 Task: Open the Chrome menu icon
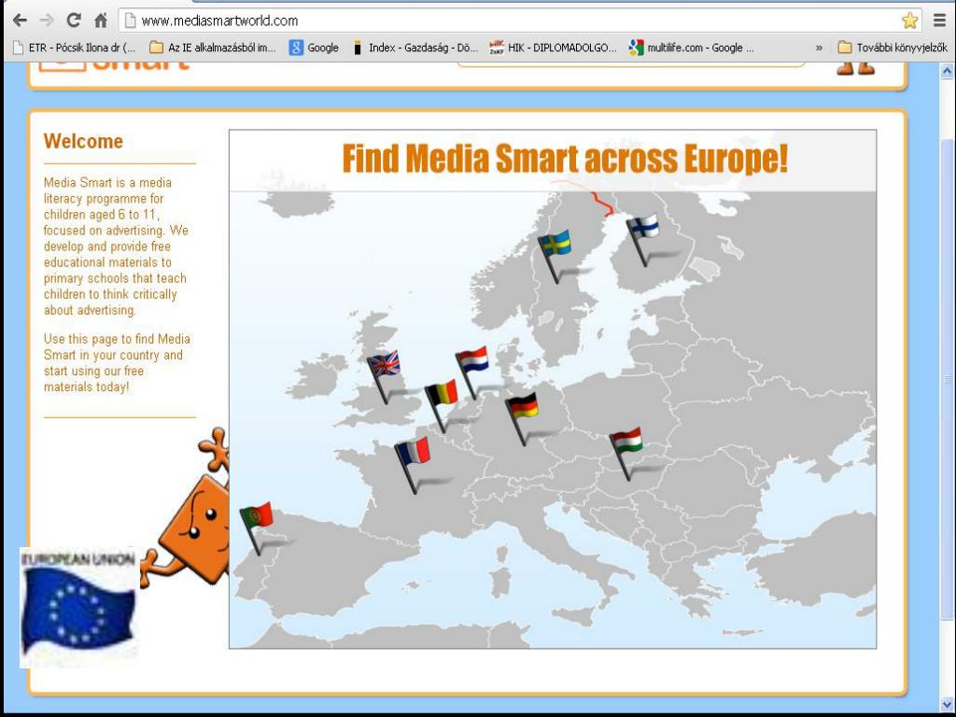pos(939,21)
